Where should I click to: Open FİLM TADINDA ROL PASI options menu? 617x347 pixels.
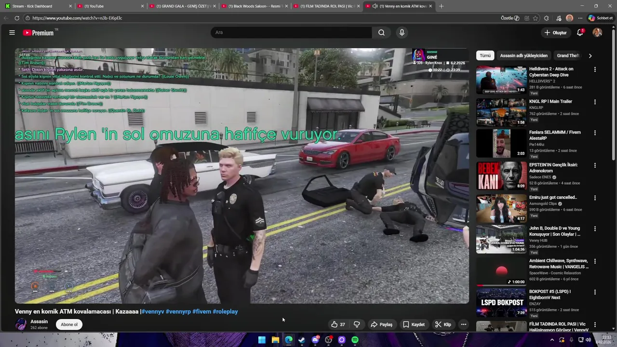pyautogui.click(x=595, y=325)
